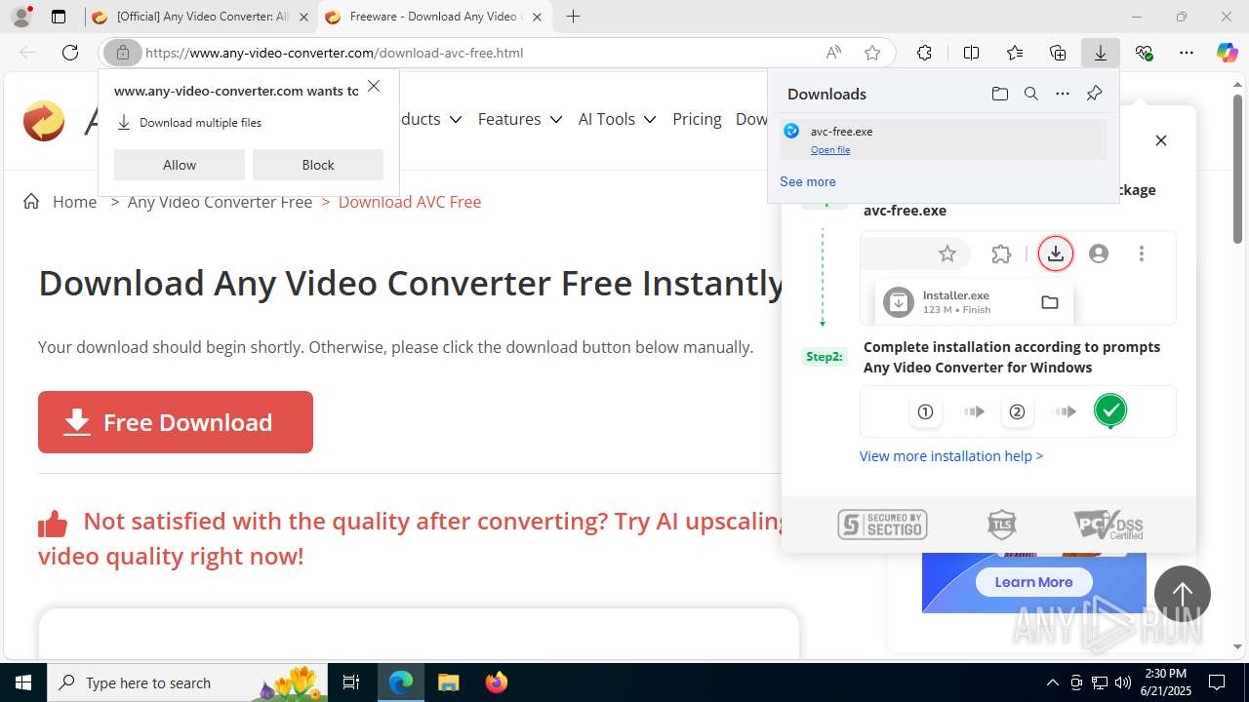Open more options in Downloads panel

[1063, 94]
